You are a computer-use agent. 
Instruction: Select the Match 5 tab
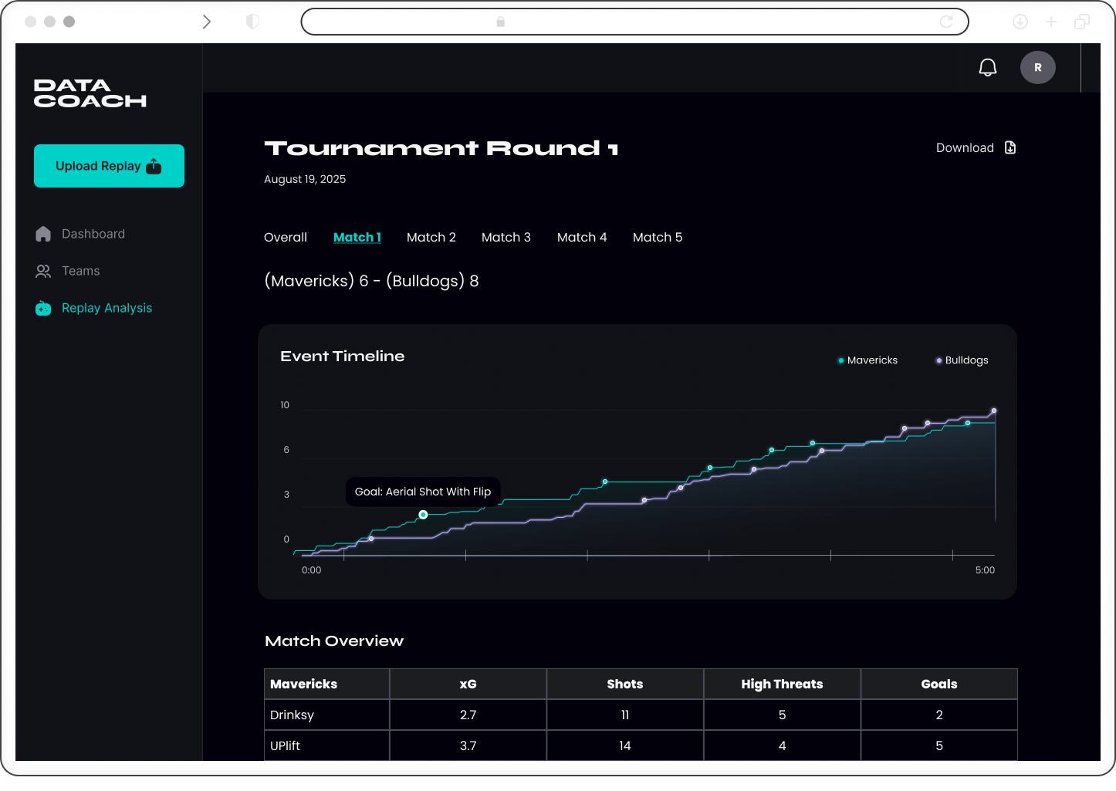pyautogui.click(x=658, y=237)
